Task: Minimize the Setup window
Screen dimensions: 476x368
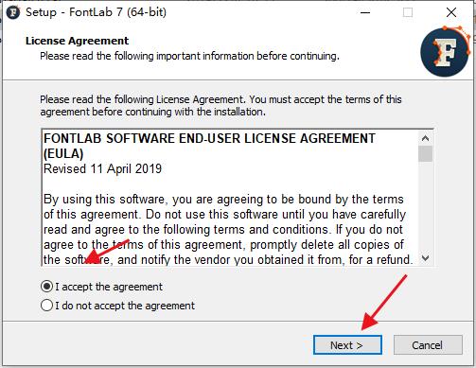Action: 365,12
